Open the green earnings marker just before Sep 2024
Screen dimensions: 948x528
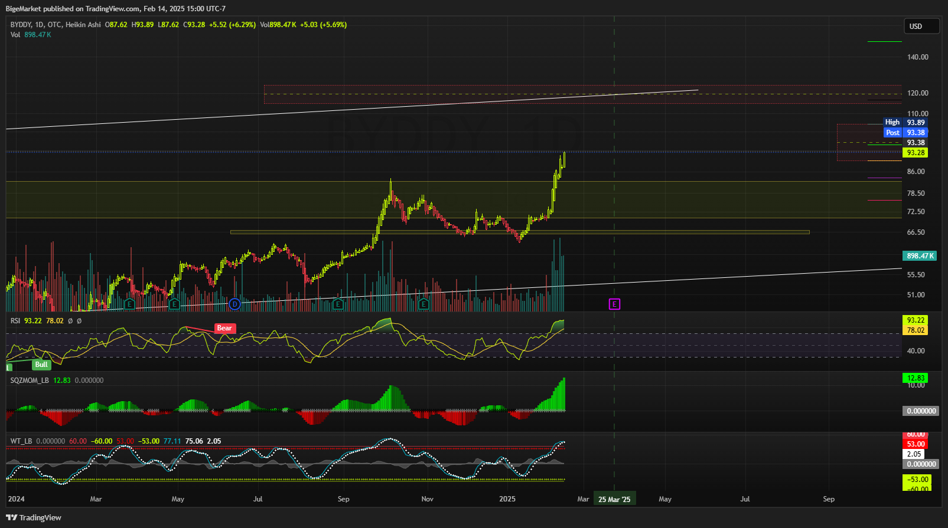point(338,304)
